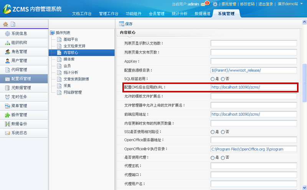The height and width of the screenshot is (190, 307).
Task: Switch to the 统计分析 top tab
Action: coord(180,14)
